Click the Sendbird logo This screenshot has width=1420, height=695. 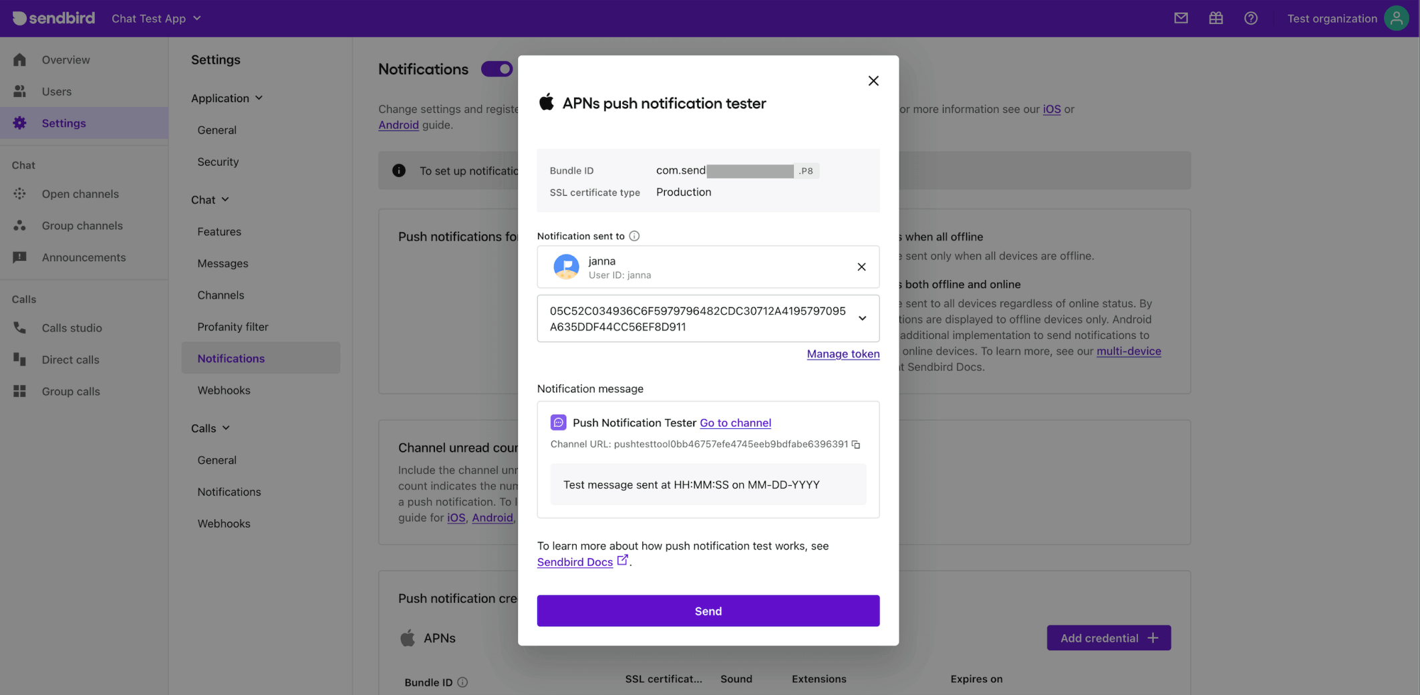54,18
